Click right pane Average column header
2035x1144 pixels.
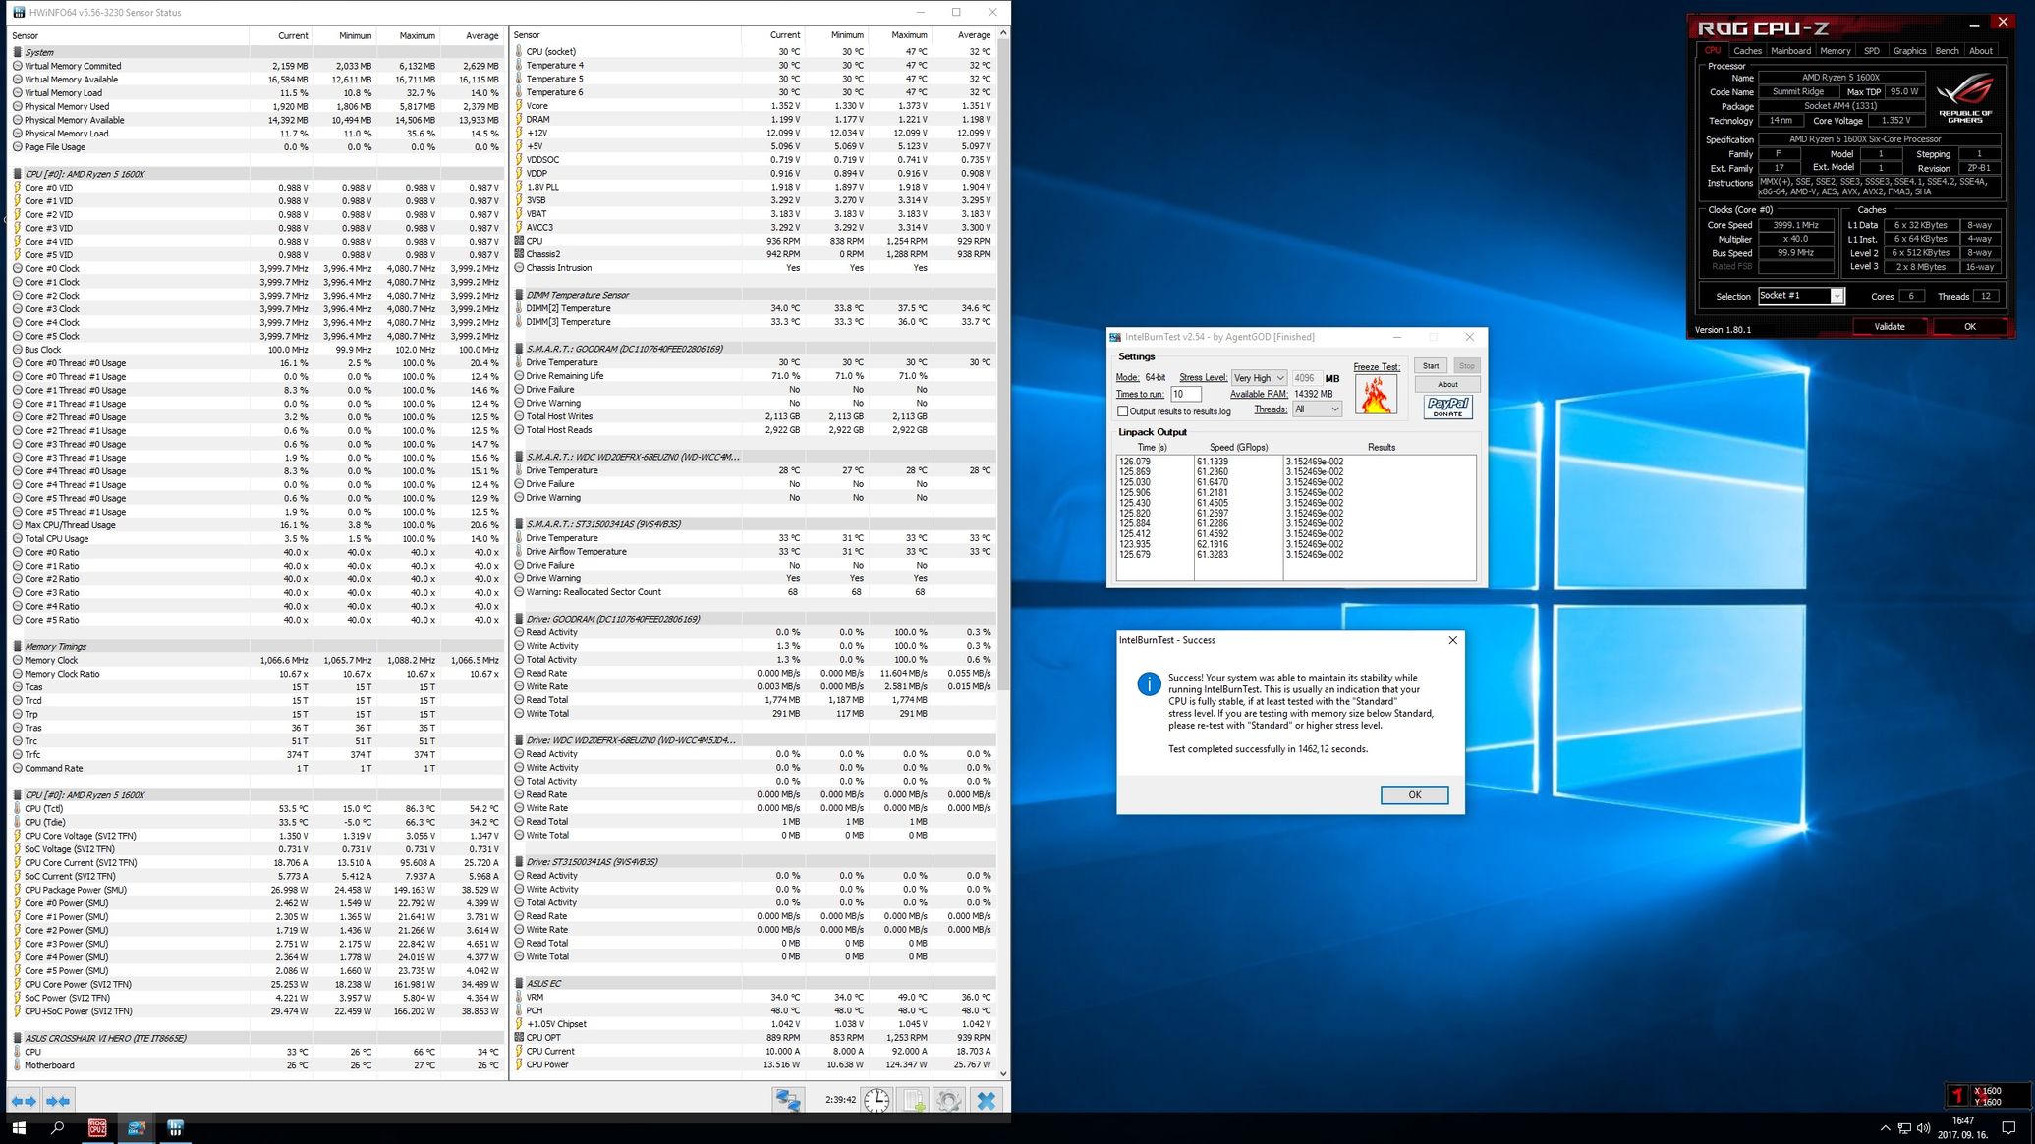coord(964,35)
